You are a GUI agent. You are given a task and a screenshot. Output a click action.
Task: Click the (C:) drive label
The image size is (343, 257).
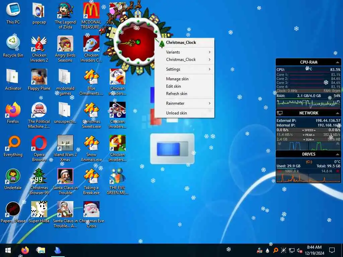[x=309, y=162]
